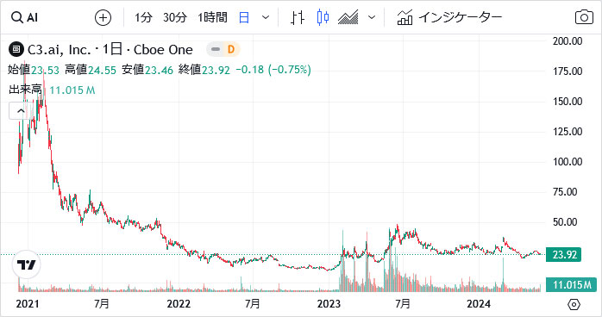
Task: Click the C3.ai symbol logo icon
Action: click(x=16, y=49)
